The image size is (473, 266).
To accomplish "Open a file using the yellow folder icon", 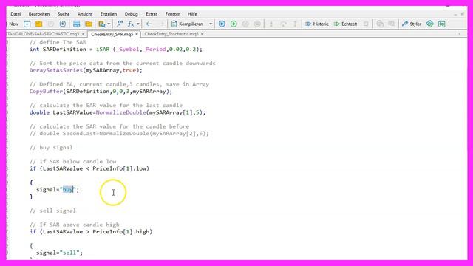I will tap(39, 24).
